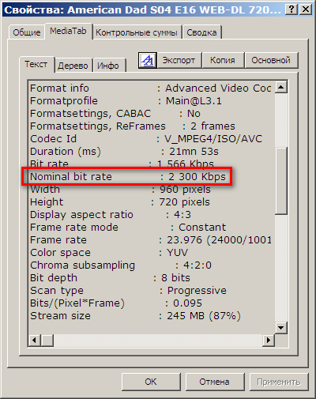This screenshot has height=399, width=316.
Task: Click the horizontal scrollbar thumb
Action: (47, 340)
